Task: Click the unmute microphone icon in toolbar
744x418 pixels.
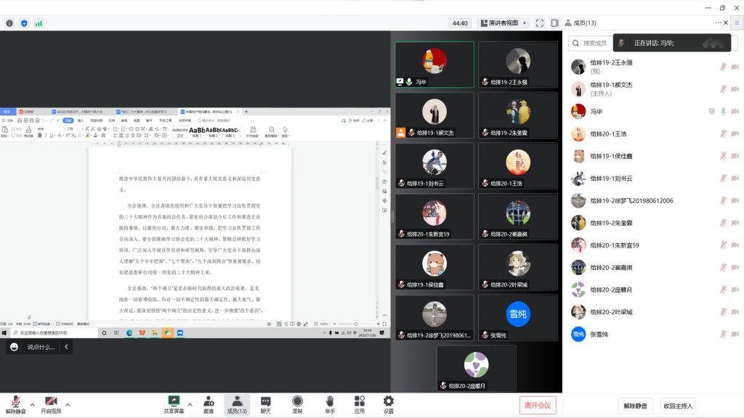Action: tap(15, 401)
